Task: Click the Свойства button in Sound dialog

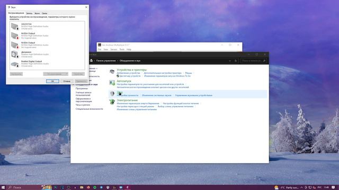Action: click(x=78, y=74)
